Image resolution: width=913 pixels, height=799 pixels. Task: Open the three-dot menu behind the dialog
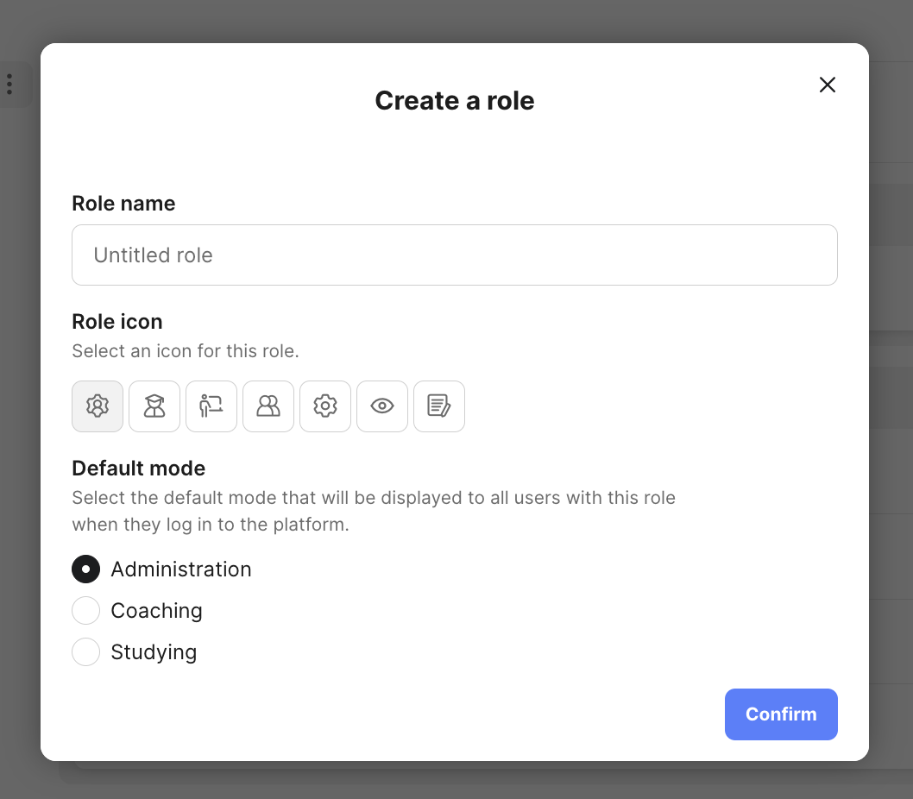pyautogui.click(x=9, y=85)
